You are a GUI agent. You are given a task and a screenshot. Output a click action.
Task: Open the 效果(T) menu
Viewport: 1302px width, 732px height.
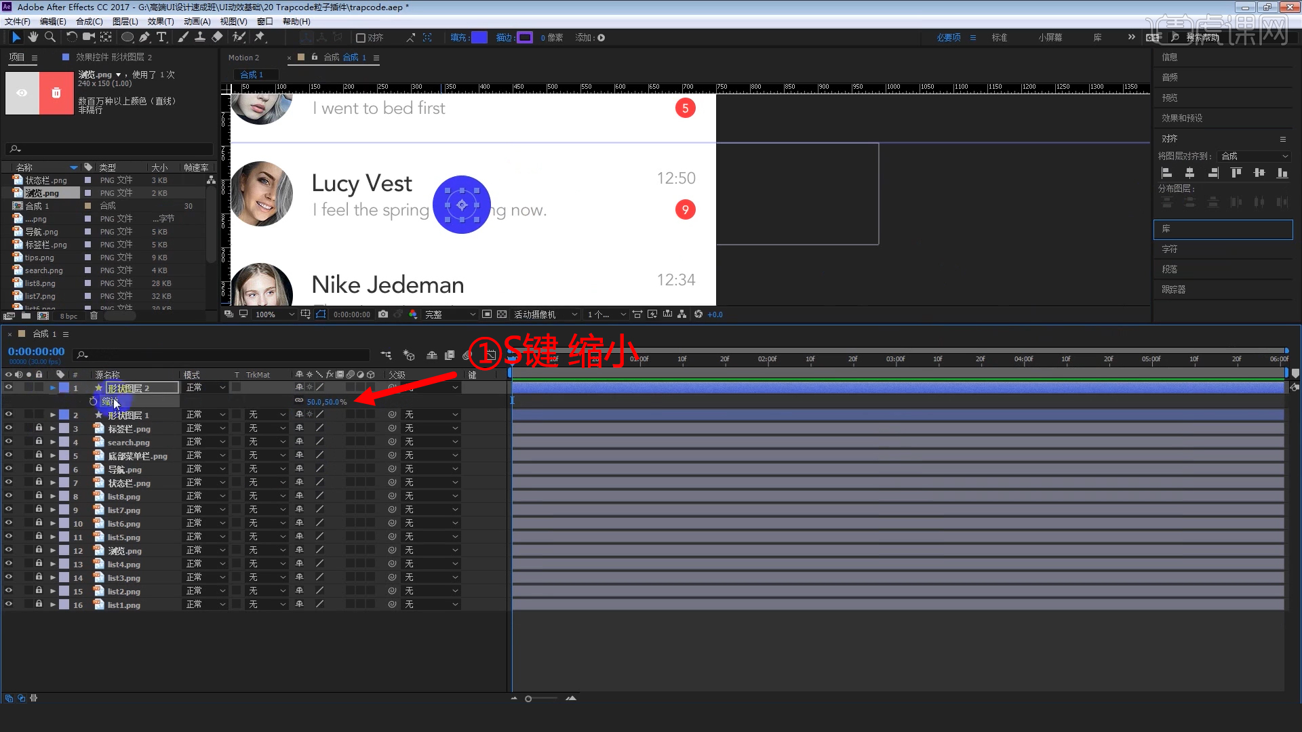(161, 22)
